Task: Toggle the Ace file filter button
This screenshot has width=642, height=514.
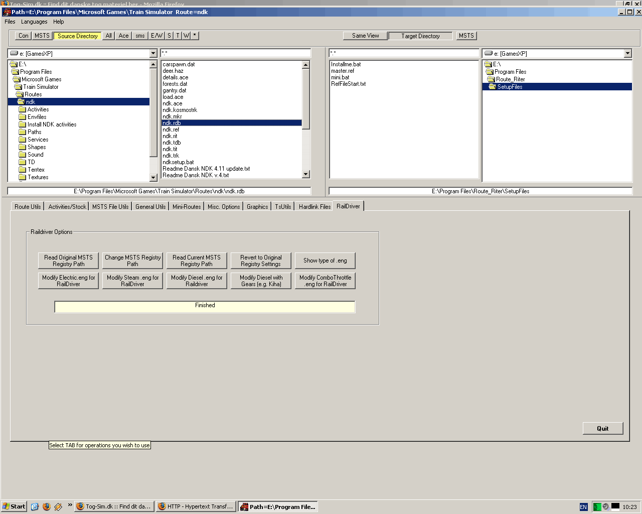Action: coord(123,36)
